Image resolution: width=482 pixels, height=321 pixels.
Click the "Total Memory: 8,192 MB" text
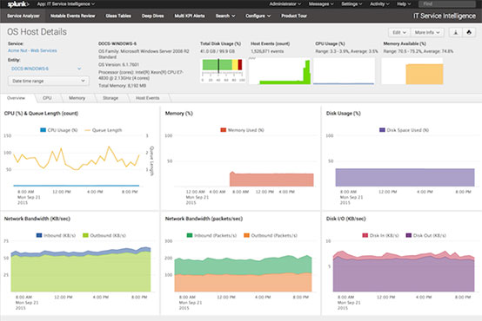pyautogui.click(x=123, y=86)
